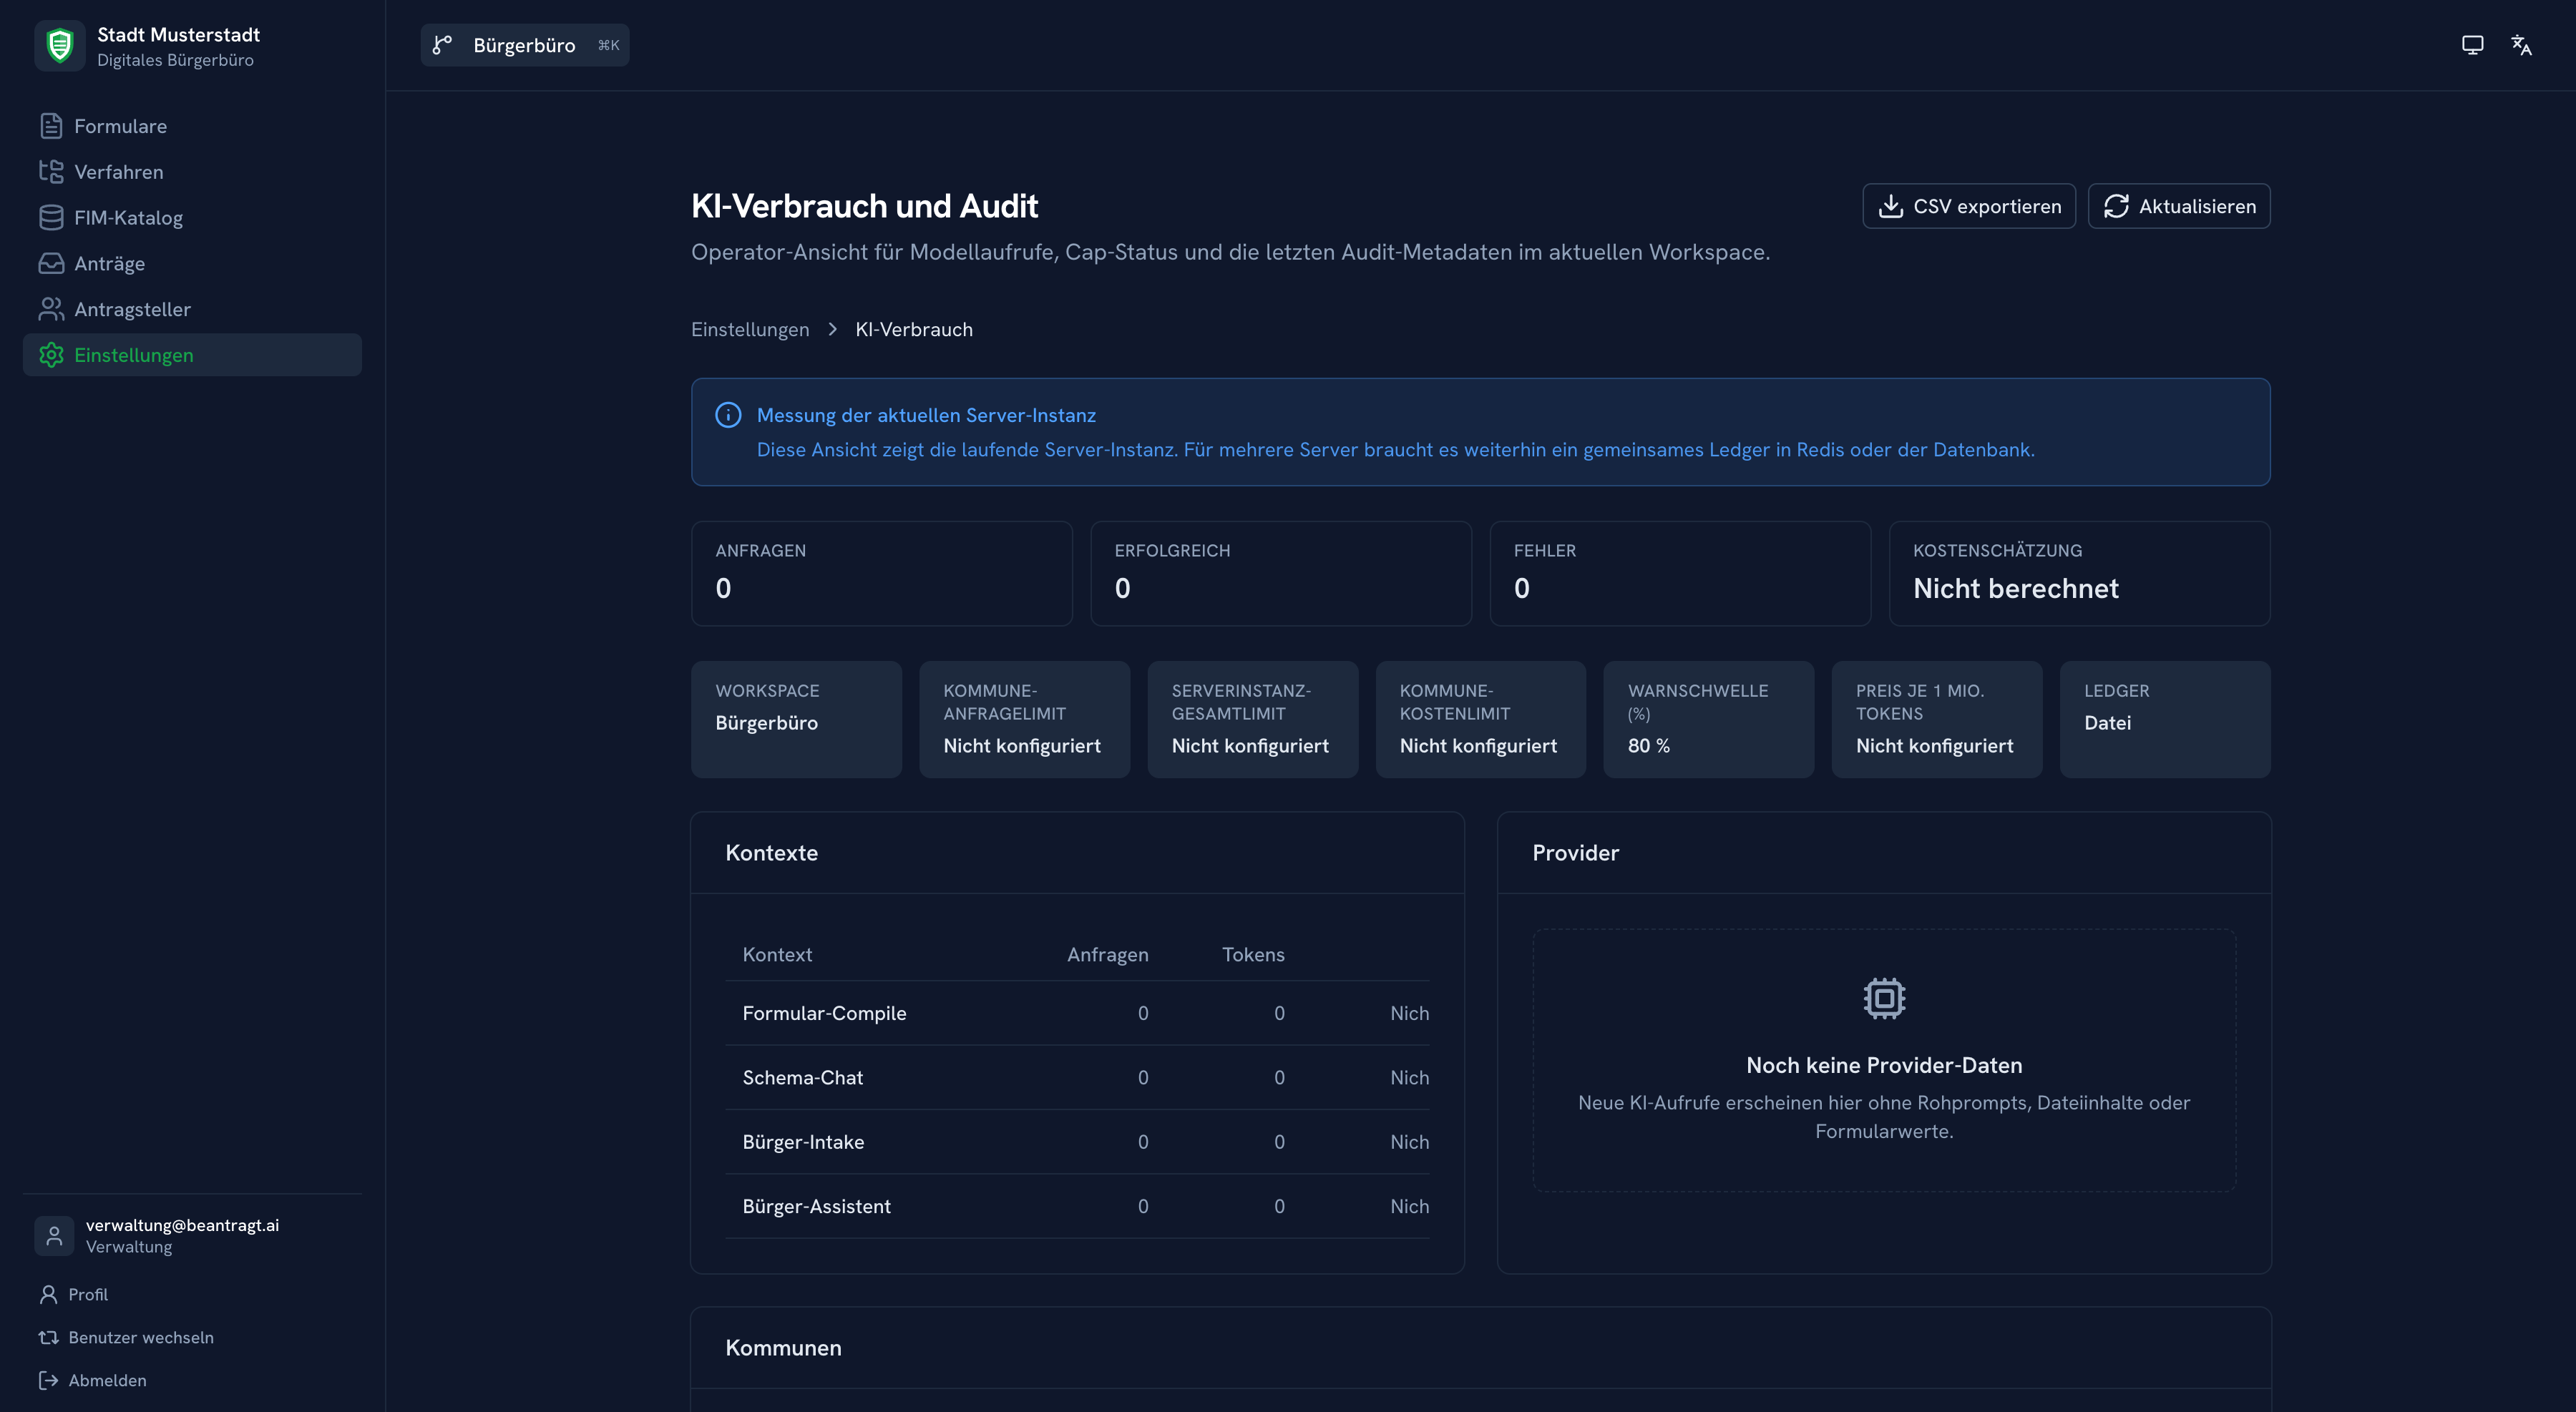Export the usage data as CSV
Image resolution: width=2576 pixels, height=1412 pixels.
1969,206
